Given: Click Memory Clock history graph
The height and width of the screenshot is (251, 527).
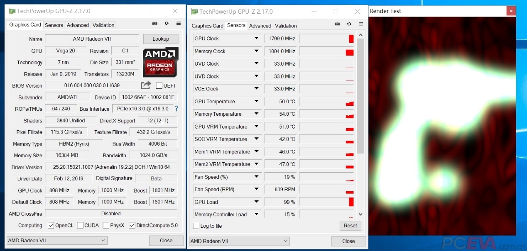Looking at the screenshot, I should coord(326,51).
